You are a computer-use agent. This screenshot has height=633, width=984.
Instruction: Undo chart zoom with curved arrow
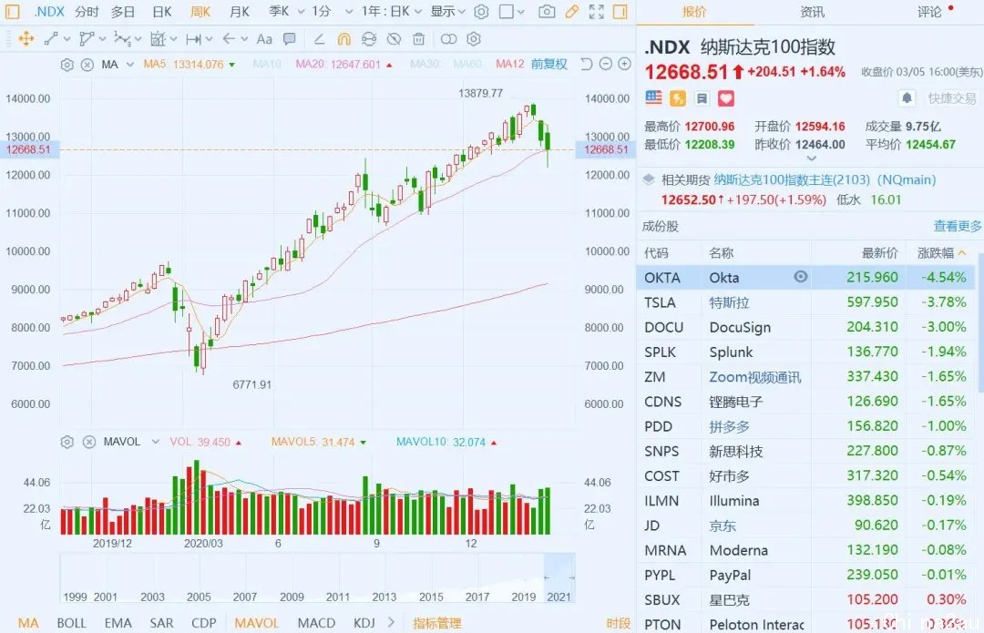point(586,64)
